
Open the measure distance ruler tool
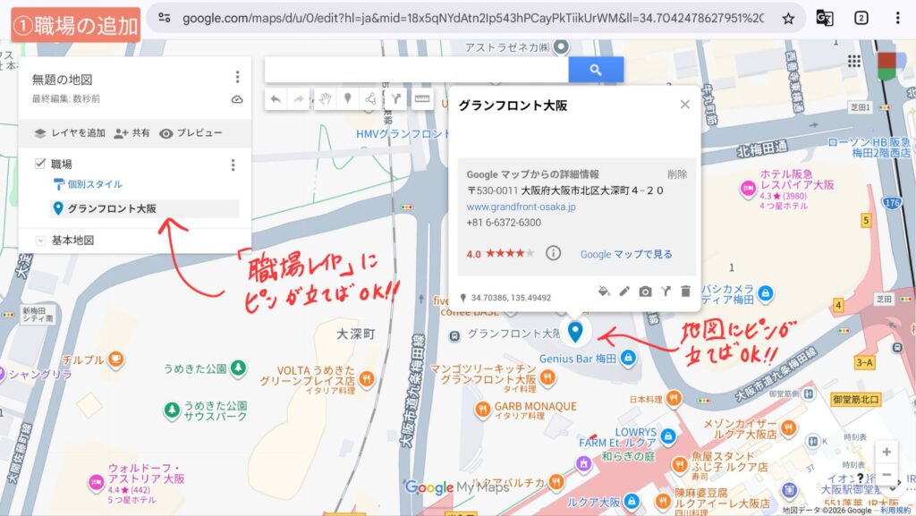421,99
